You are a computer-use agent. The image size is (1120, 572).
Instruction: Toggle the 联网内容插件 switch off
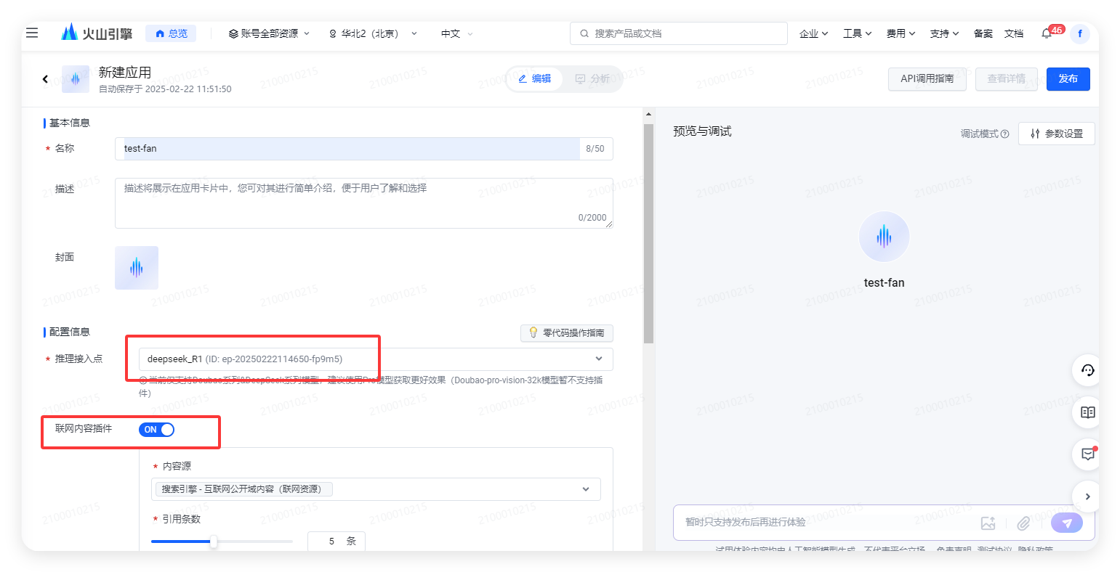click(156, 430)
